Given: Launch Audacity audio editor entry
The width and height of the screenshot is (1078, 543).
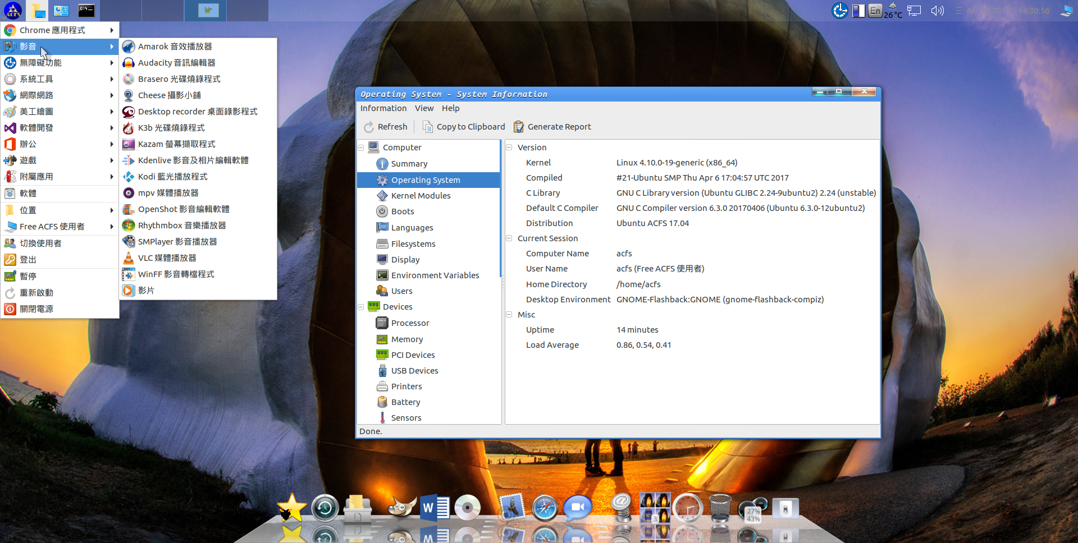Looking at the screenshot, I should (176, 63).
